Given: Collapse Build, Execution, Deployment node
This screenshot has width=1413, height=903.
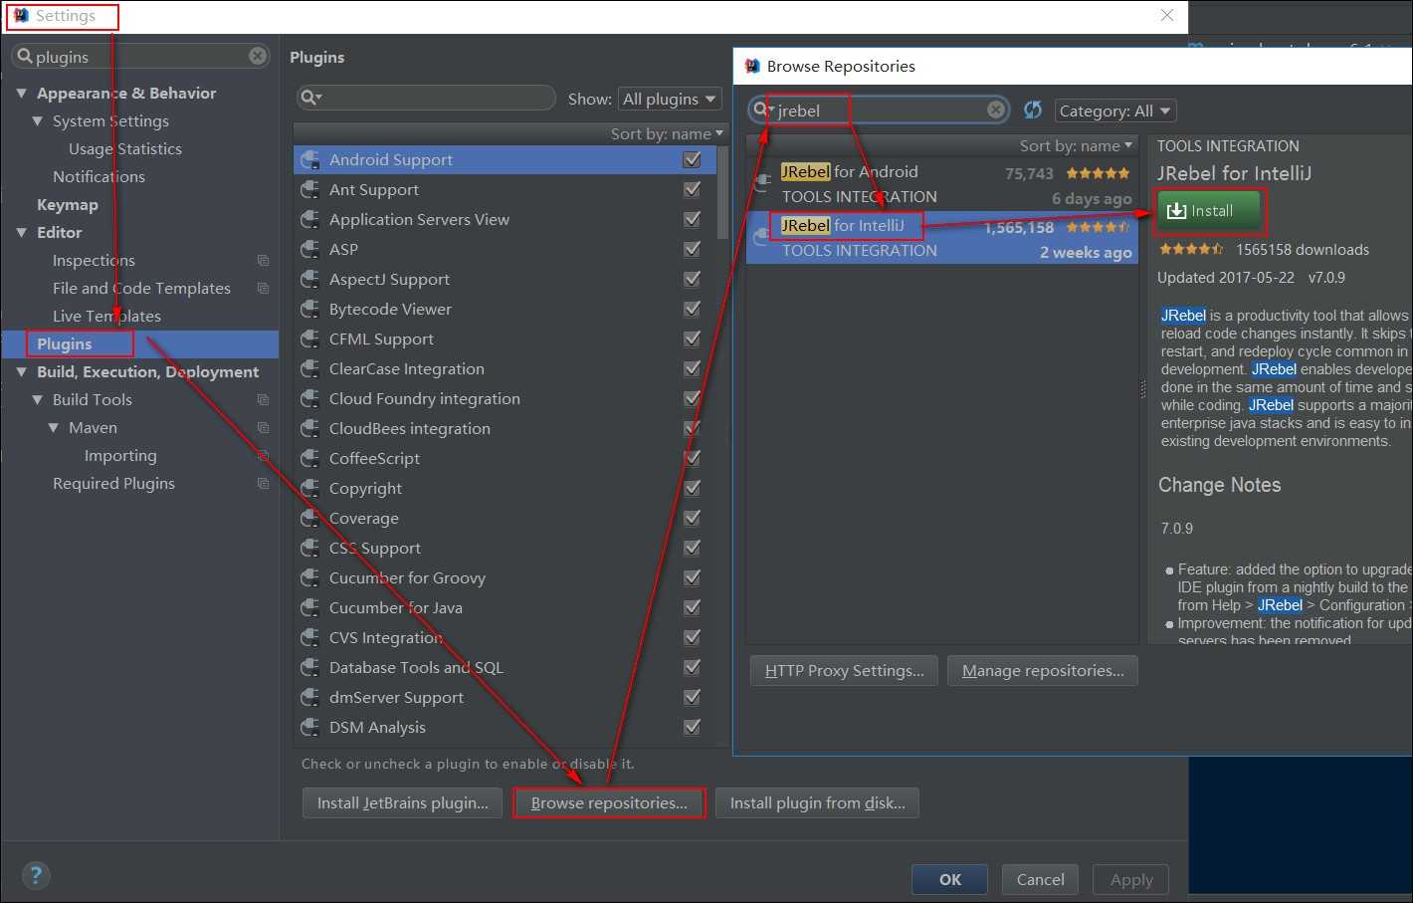Looking at the screenshot, I should coord(21,372).
